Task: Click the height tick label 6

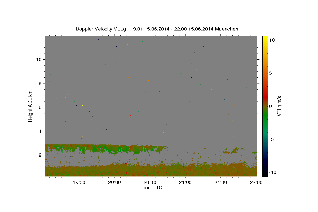Action: click(40, 107)
